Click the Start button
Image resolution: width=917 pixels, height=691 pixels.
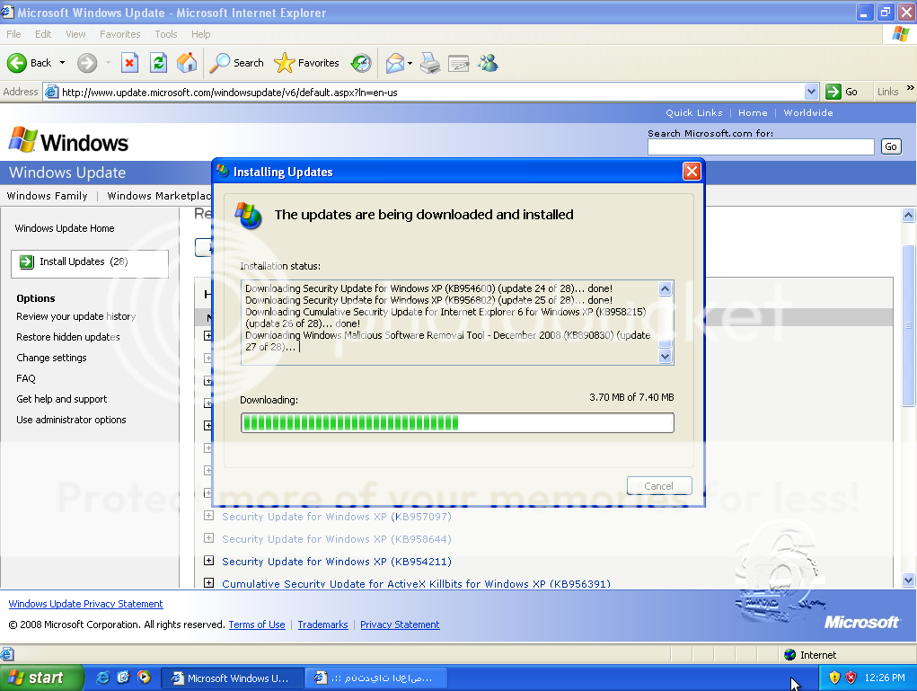click(x=41, y=678)
